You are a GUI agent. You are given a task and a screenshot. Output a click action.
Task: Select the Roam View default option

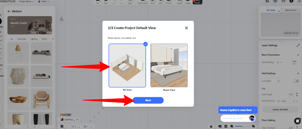point(169,66)
